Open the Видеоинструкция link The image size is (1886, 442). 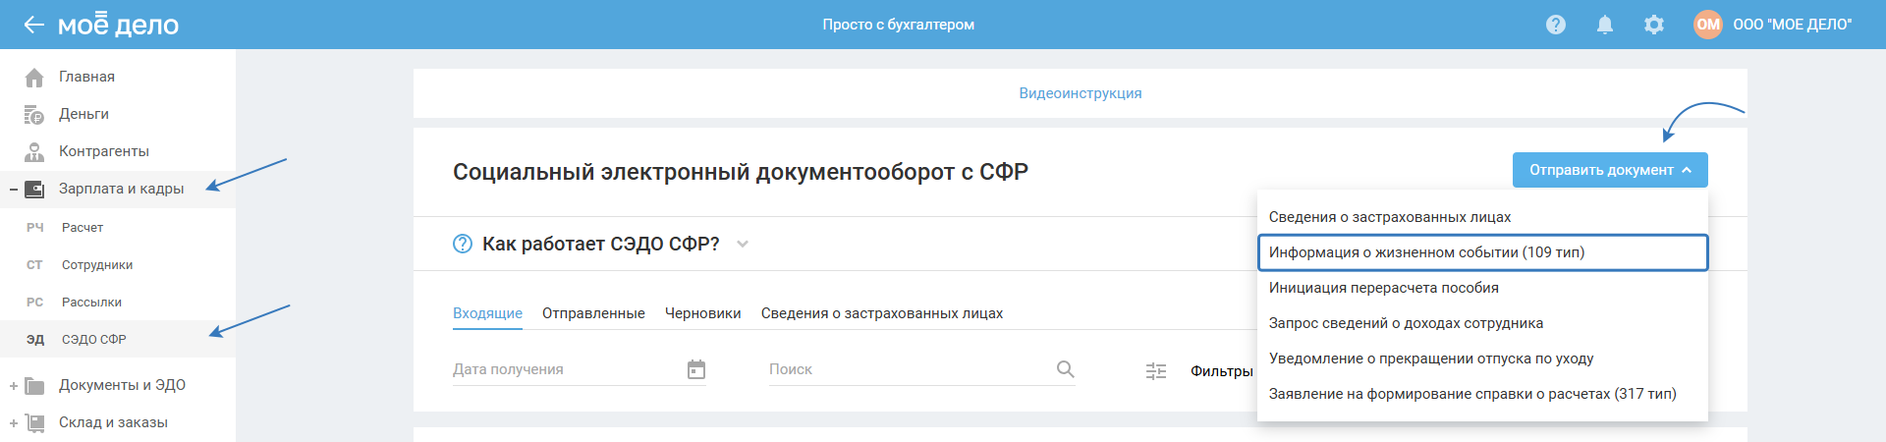click(x=1081, y=93)
